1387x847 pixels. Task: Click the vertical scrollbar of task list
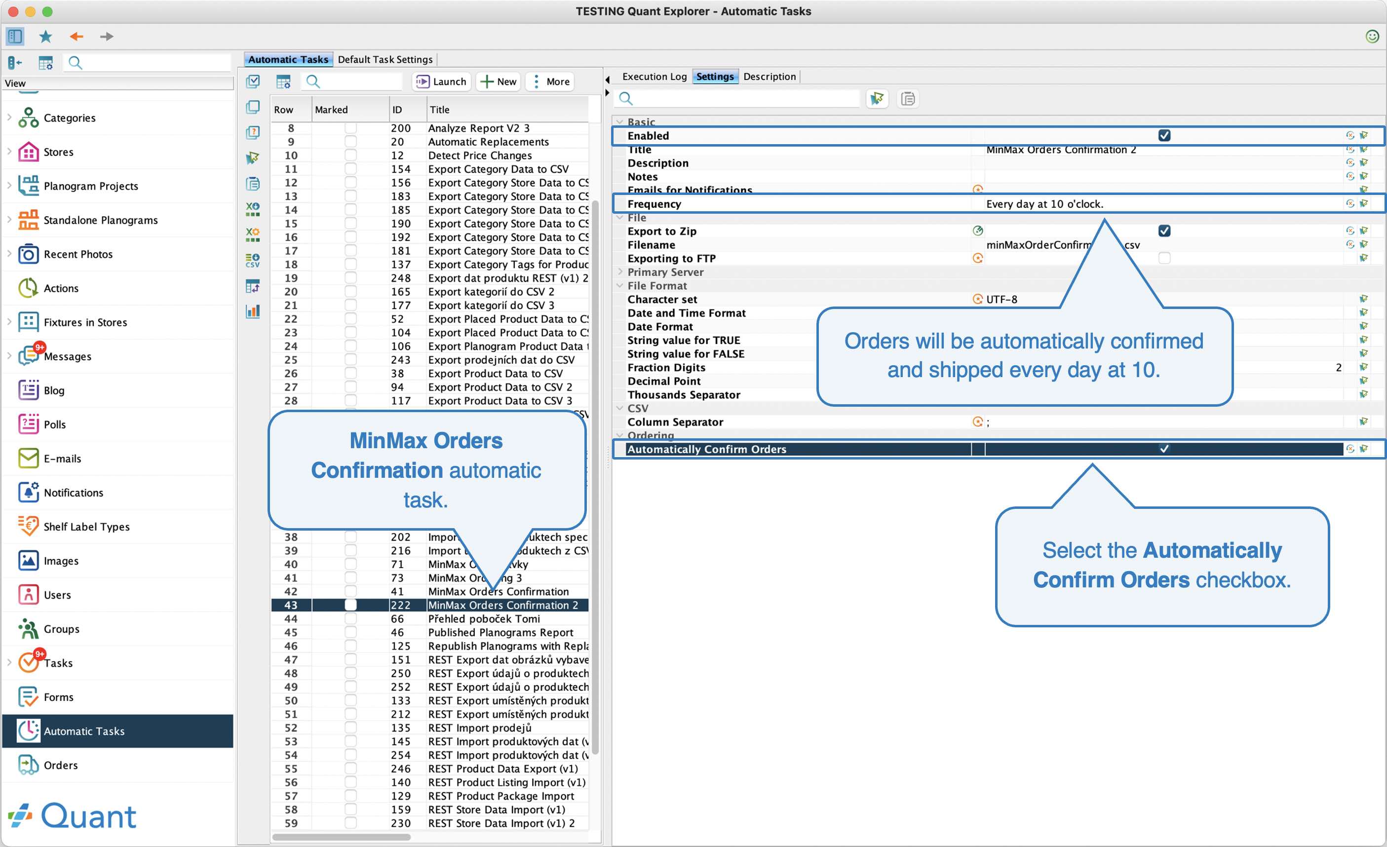click(x=595, y=476)
